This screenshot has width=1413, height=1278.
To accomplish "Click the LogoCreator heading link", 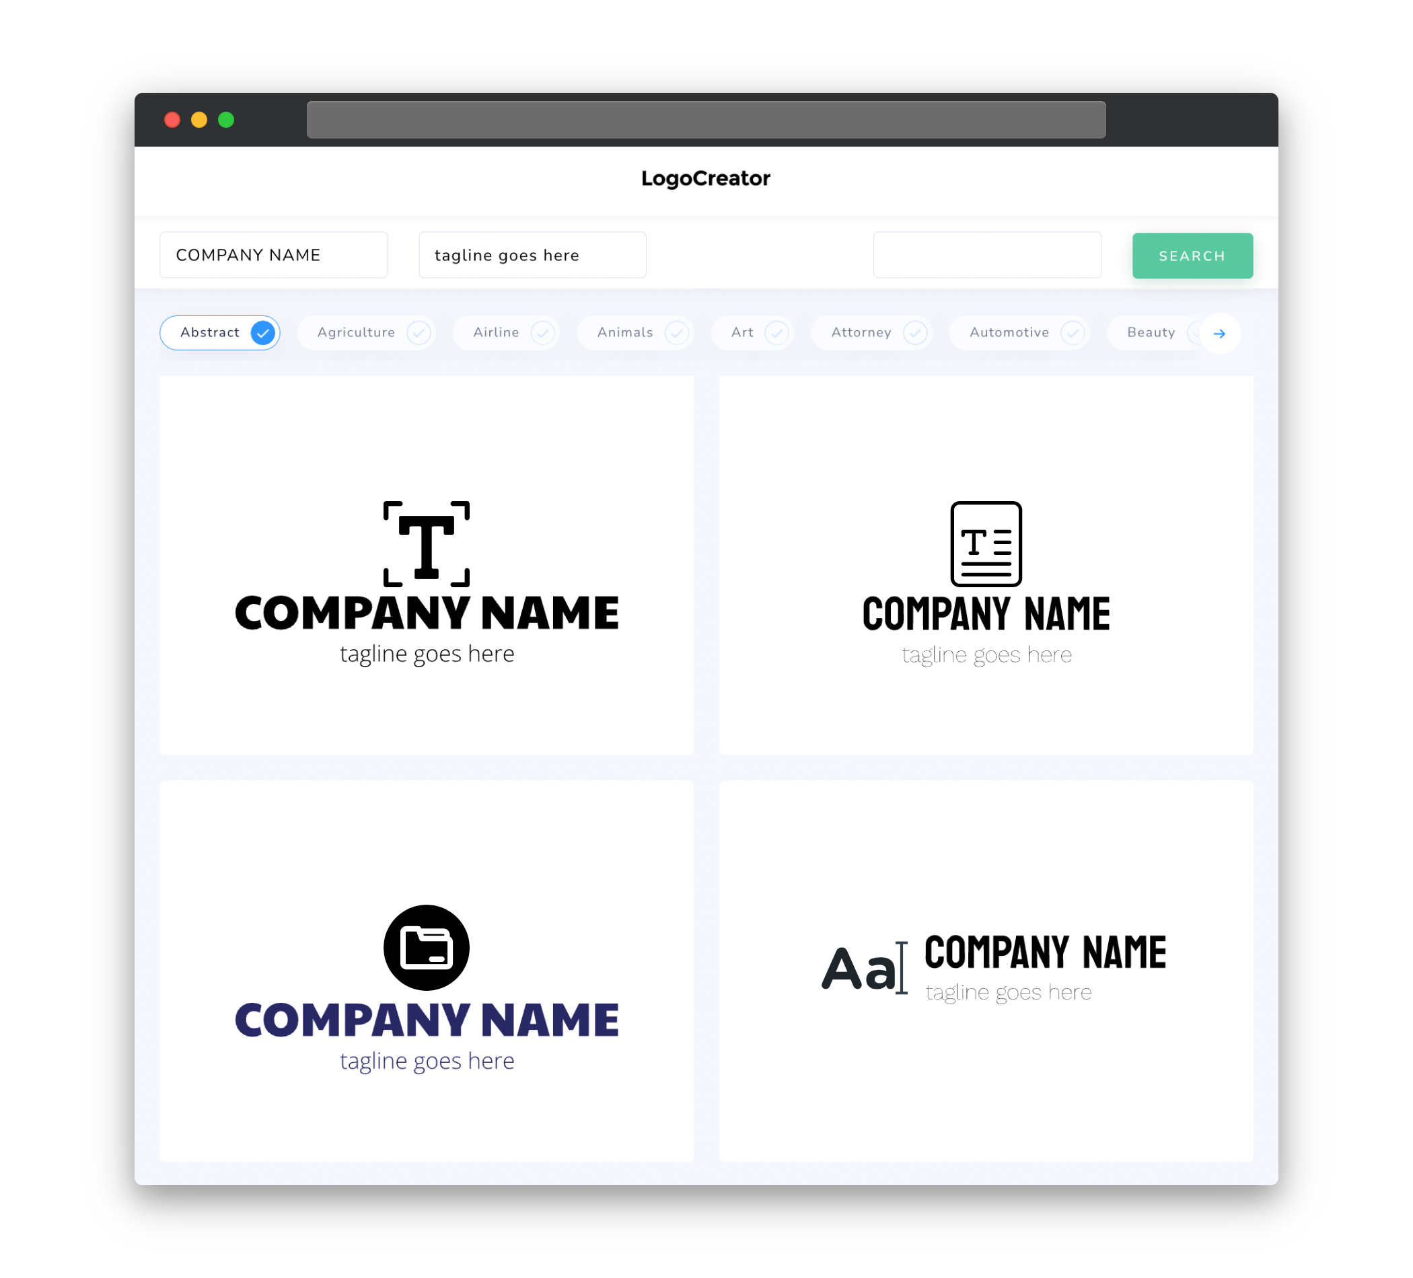I will tap(706, 177).
